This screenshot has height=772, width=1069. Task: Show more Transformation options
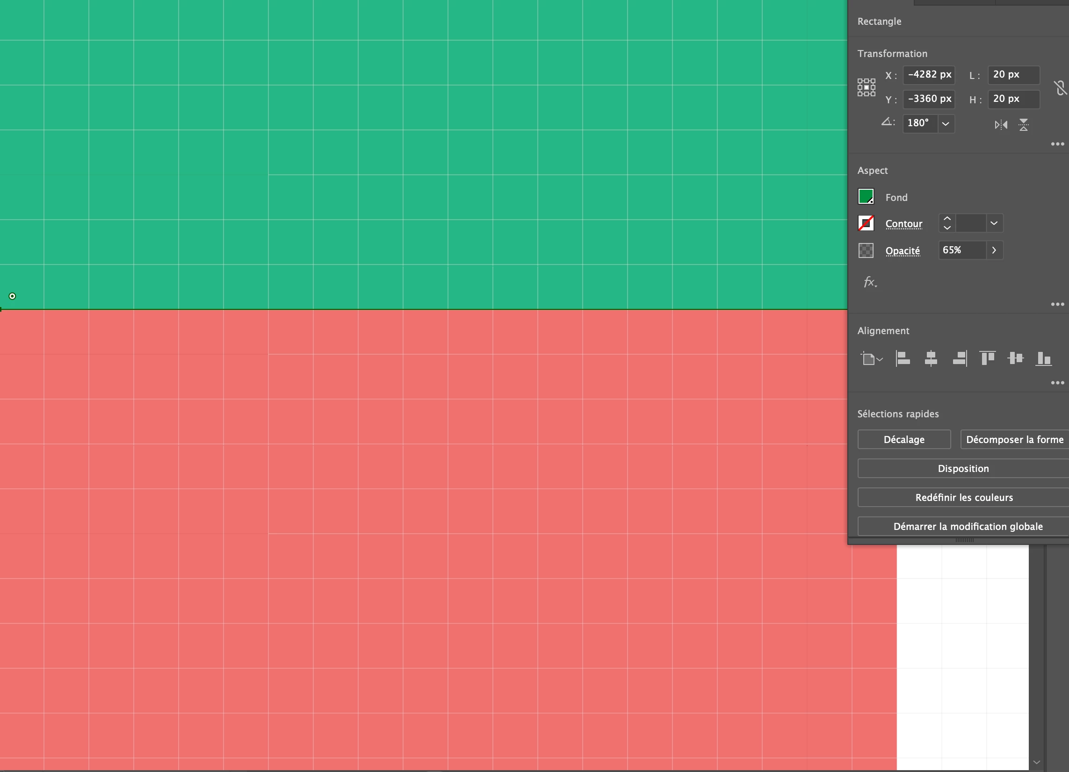(1057, 144)
